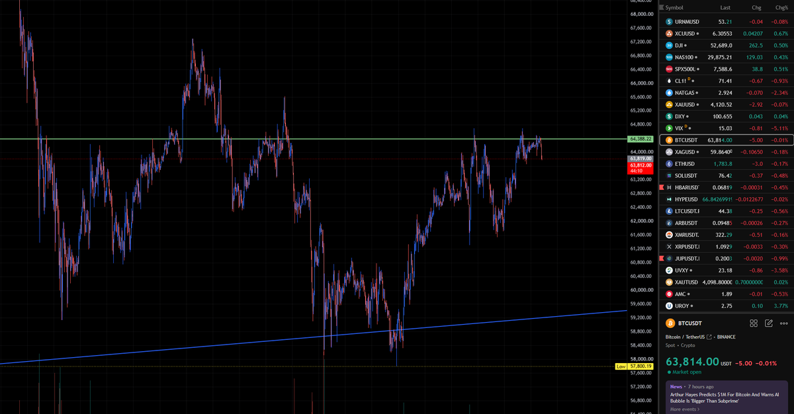Click the ETHUSD ethereum icon
This screenshot has width=794, height=414.
669,164
